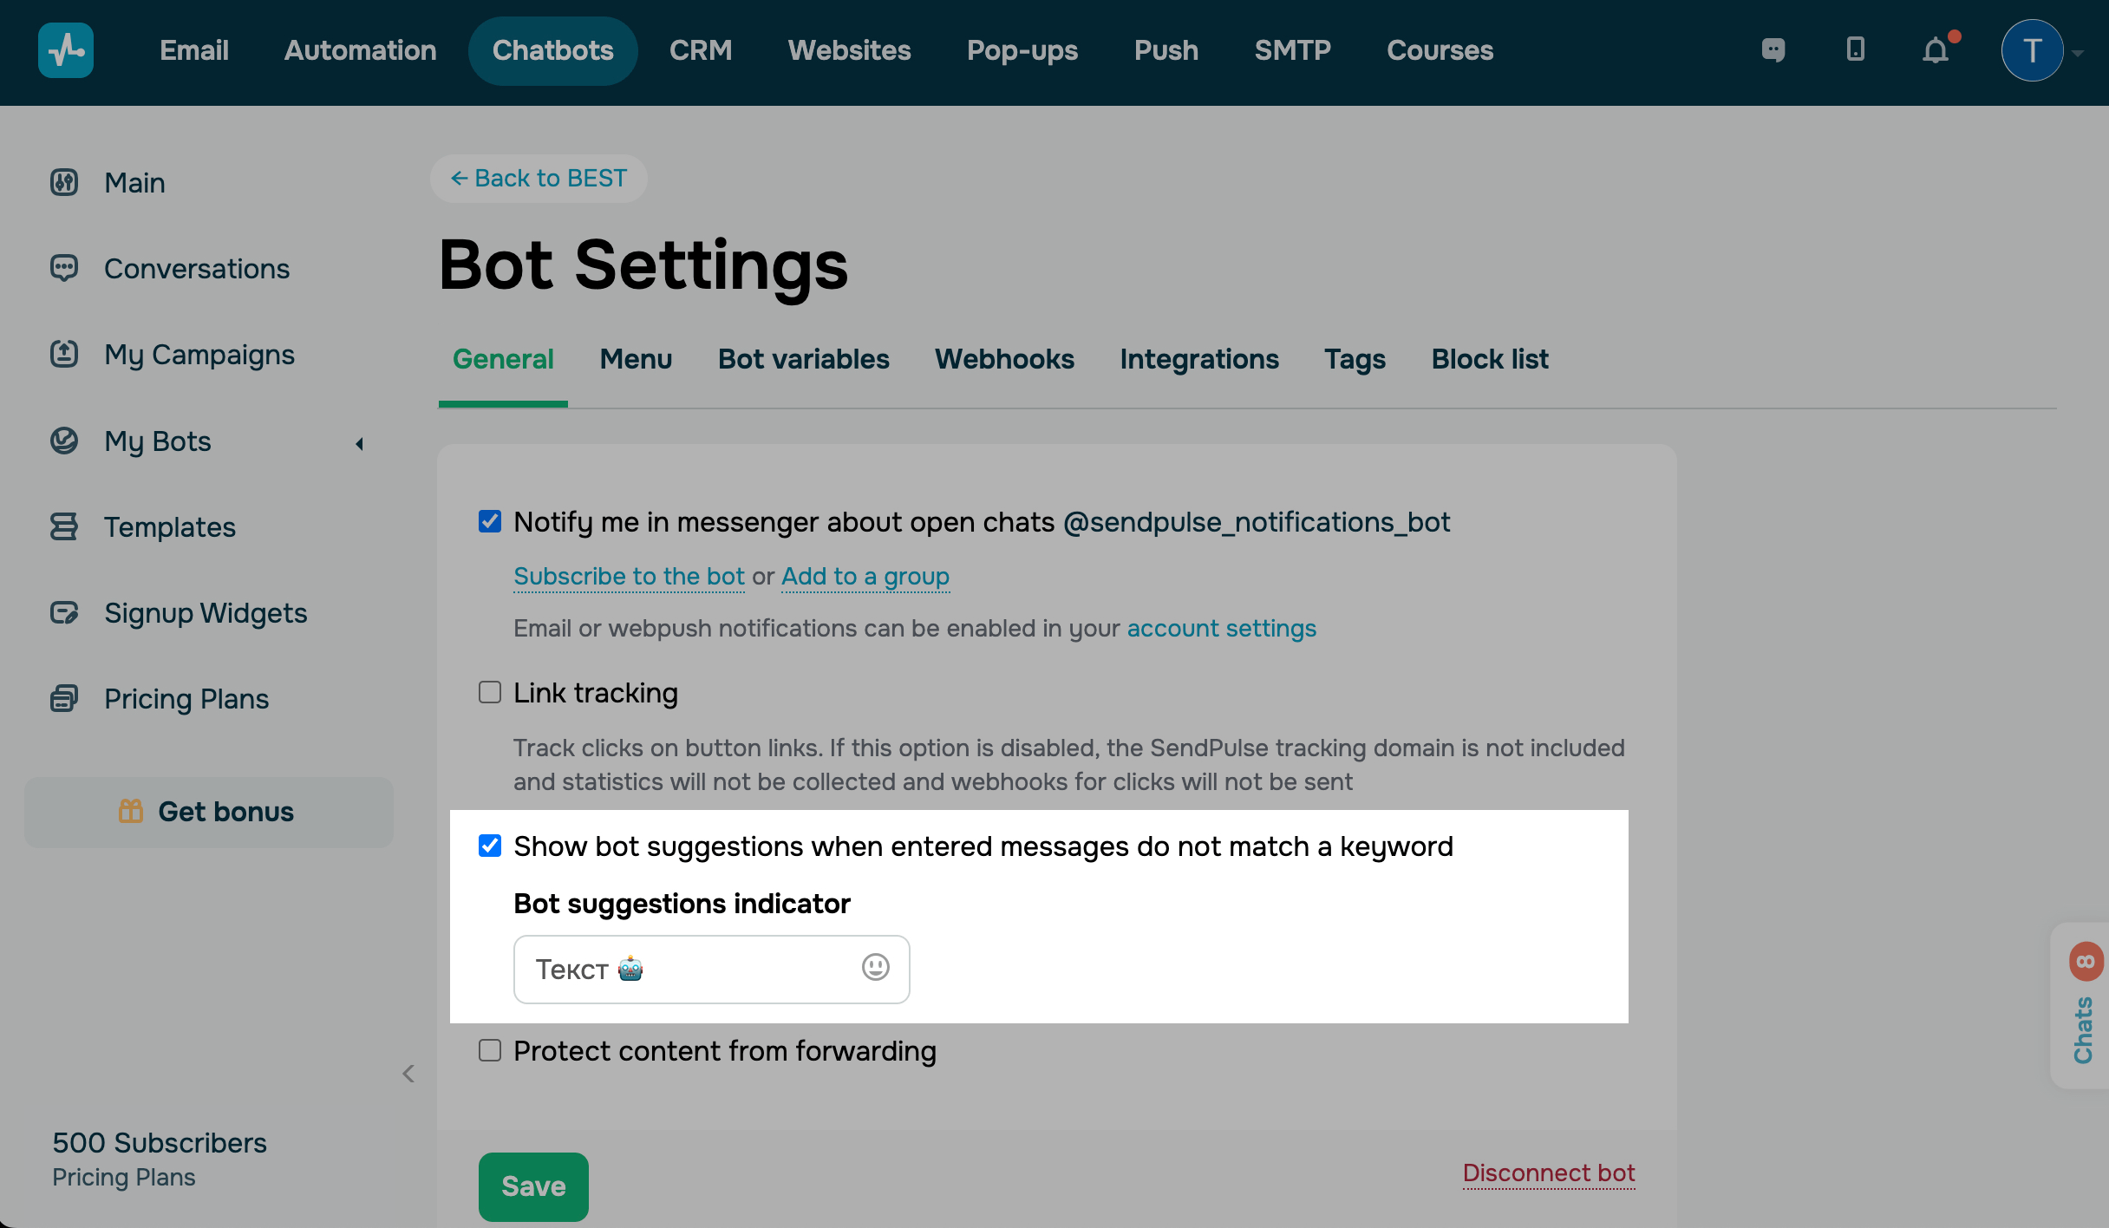Click the Conversations sidebar icon
Screen dimensions: 2109x1228
64,268
